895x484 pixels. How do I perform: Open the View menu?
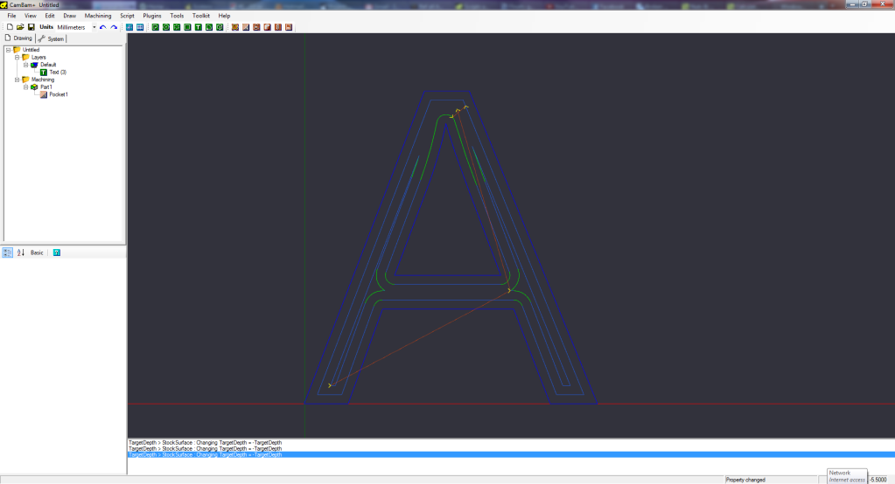pyautogui.click(x=31, y=16)
